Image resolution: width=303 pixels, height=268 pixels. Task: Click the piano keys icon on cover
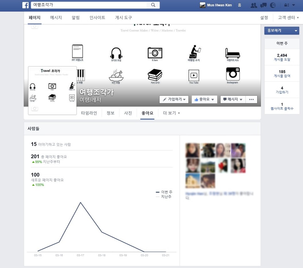click(81, 75)
